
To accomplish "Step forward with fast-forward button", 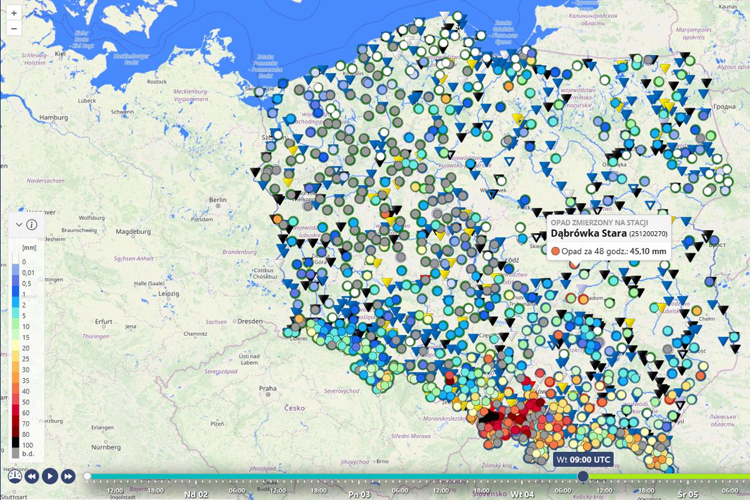I will point(67,476).
